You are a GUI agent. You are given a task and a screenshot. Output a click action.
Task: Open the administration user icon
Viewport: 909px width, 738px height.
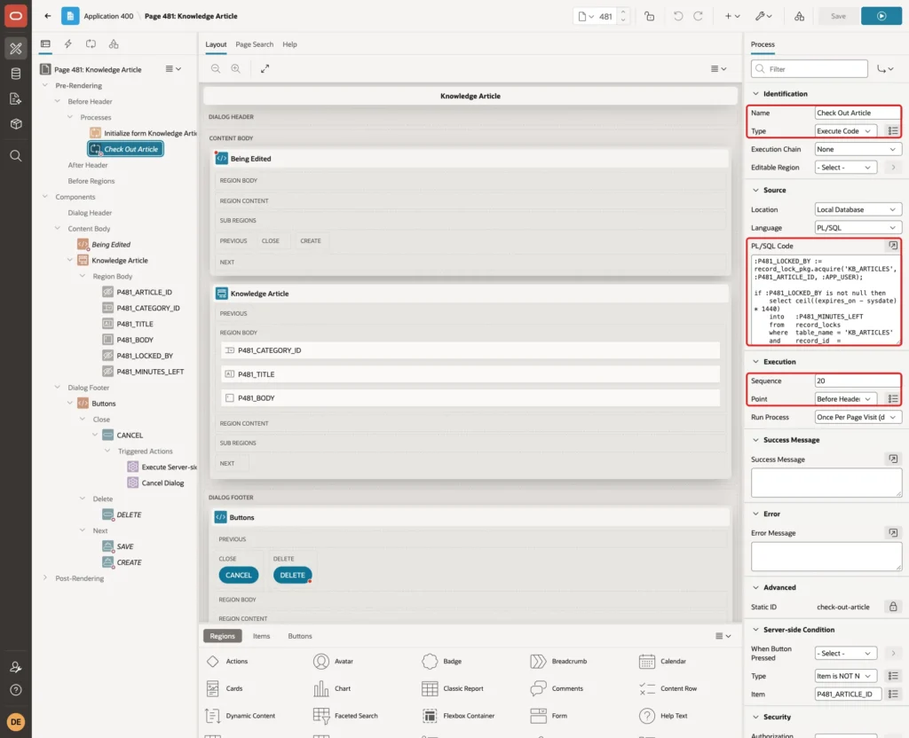(16, 667)
